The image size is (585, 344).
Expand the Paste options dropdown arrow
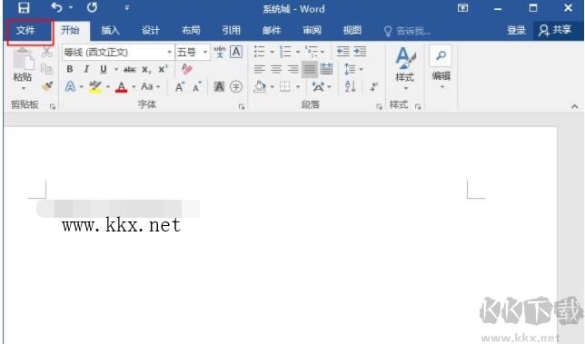pos(24,88)
